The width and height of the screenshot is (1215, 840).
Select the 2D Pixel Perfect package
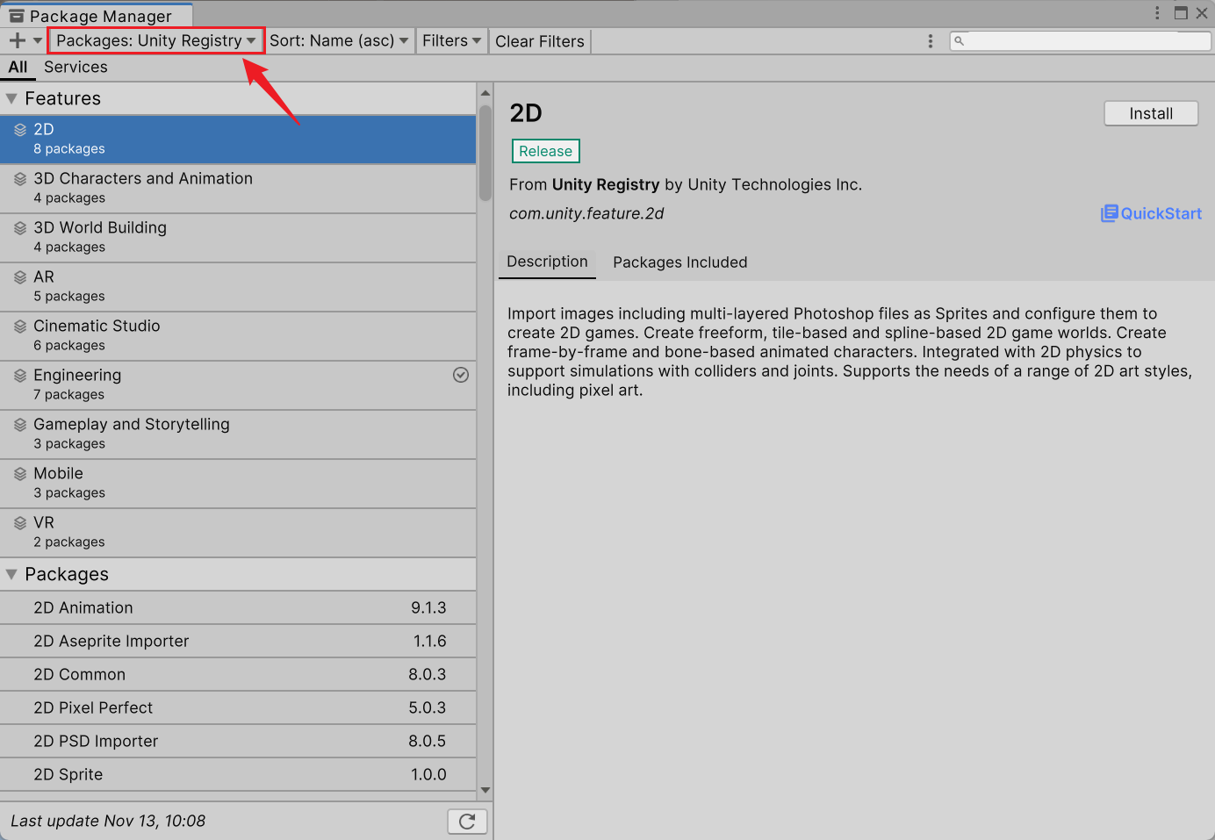coord(238,708)
